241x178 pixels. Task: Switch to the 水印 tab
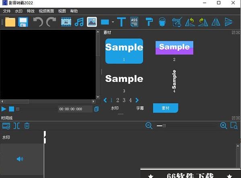(x=115, y=108)
